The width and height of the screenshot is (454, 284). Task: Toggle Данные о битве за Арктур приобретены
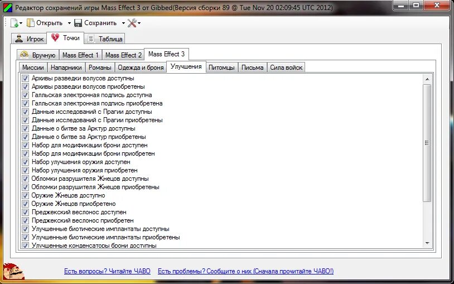(26, 137)
